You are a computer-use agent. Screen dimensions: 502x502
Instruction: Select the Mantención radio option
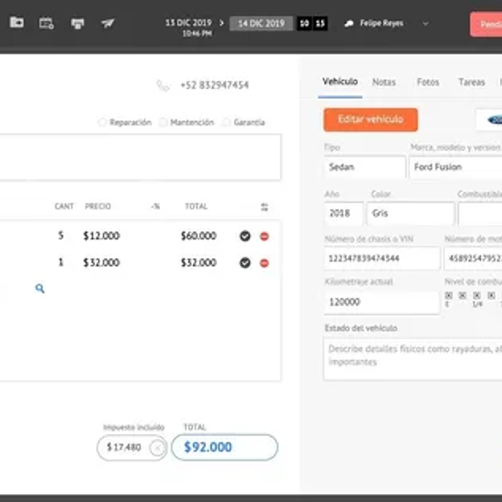(x=162, y=122)
